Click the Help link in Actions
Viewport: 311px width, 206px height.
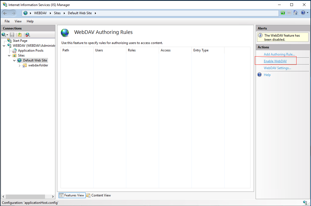tap(267, 75)
